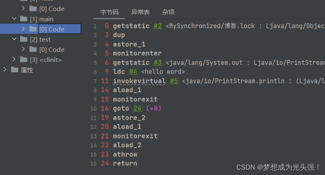The image size is (325, 175).
Task: Click the astore_2 instruction
Action: [x=129, y=117]
